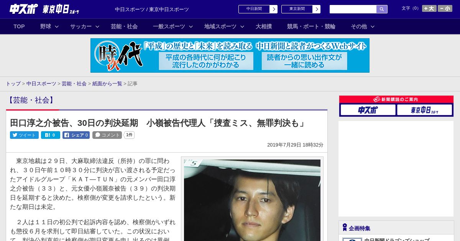460x241 pixels.
Task: Click 中スポ subscription button in sidebar
Action: (x=368, y=110)
